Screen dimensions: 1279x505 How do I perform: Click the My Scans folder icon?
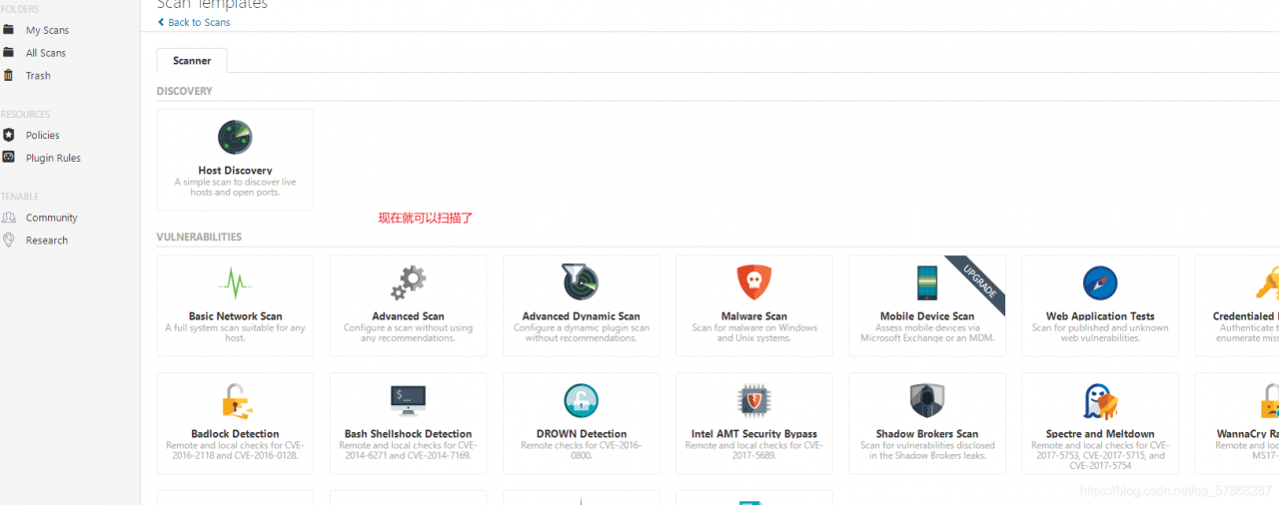(8, 30)
